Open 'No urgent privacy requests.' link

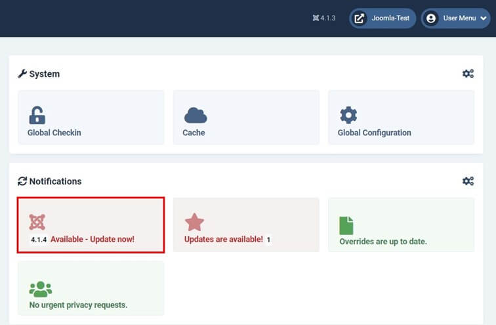coord(78,305)
